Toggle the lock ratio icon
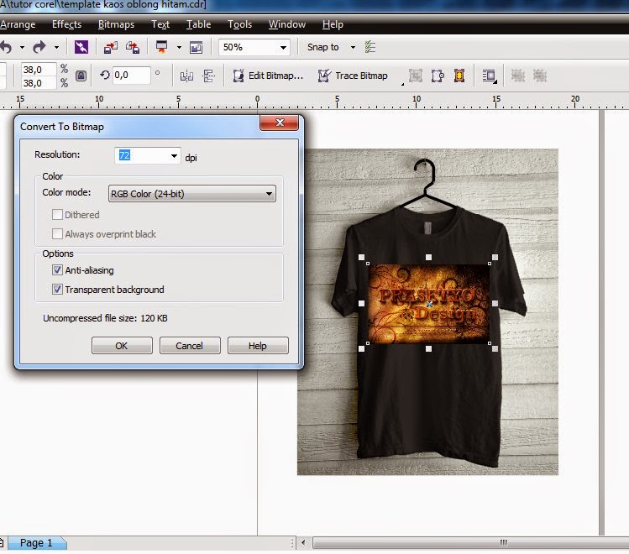The image size is (629, 554). click(x=81, y=76)
